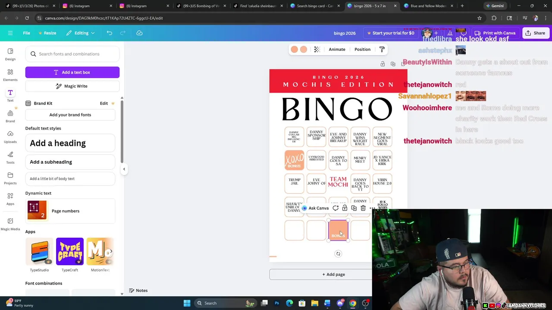Open Photoshop from the taskbar
Screen dimensions: 552x310
pos(277,303)
